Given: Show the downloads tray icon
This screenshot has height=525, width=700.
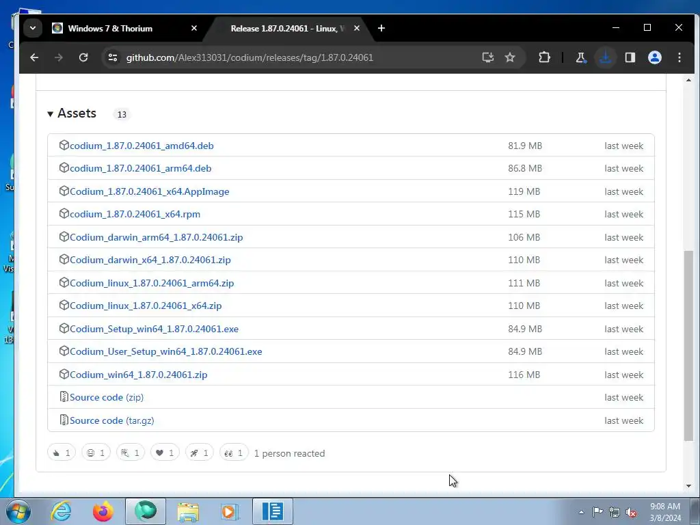Looking at the screenshot, I should point(606,57).
